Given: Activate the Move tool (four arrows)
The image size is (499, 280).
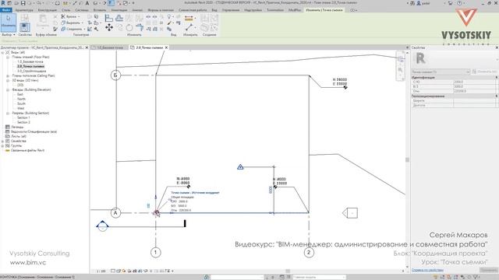Looking at the screenshot, I should click(109, 28).
